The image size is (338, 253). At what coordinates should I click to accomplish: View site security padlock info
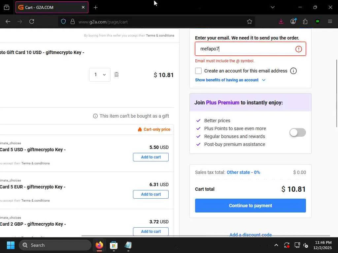point(73,21)
